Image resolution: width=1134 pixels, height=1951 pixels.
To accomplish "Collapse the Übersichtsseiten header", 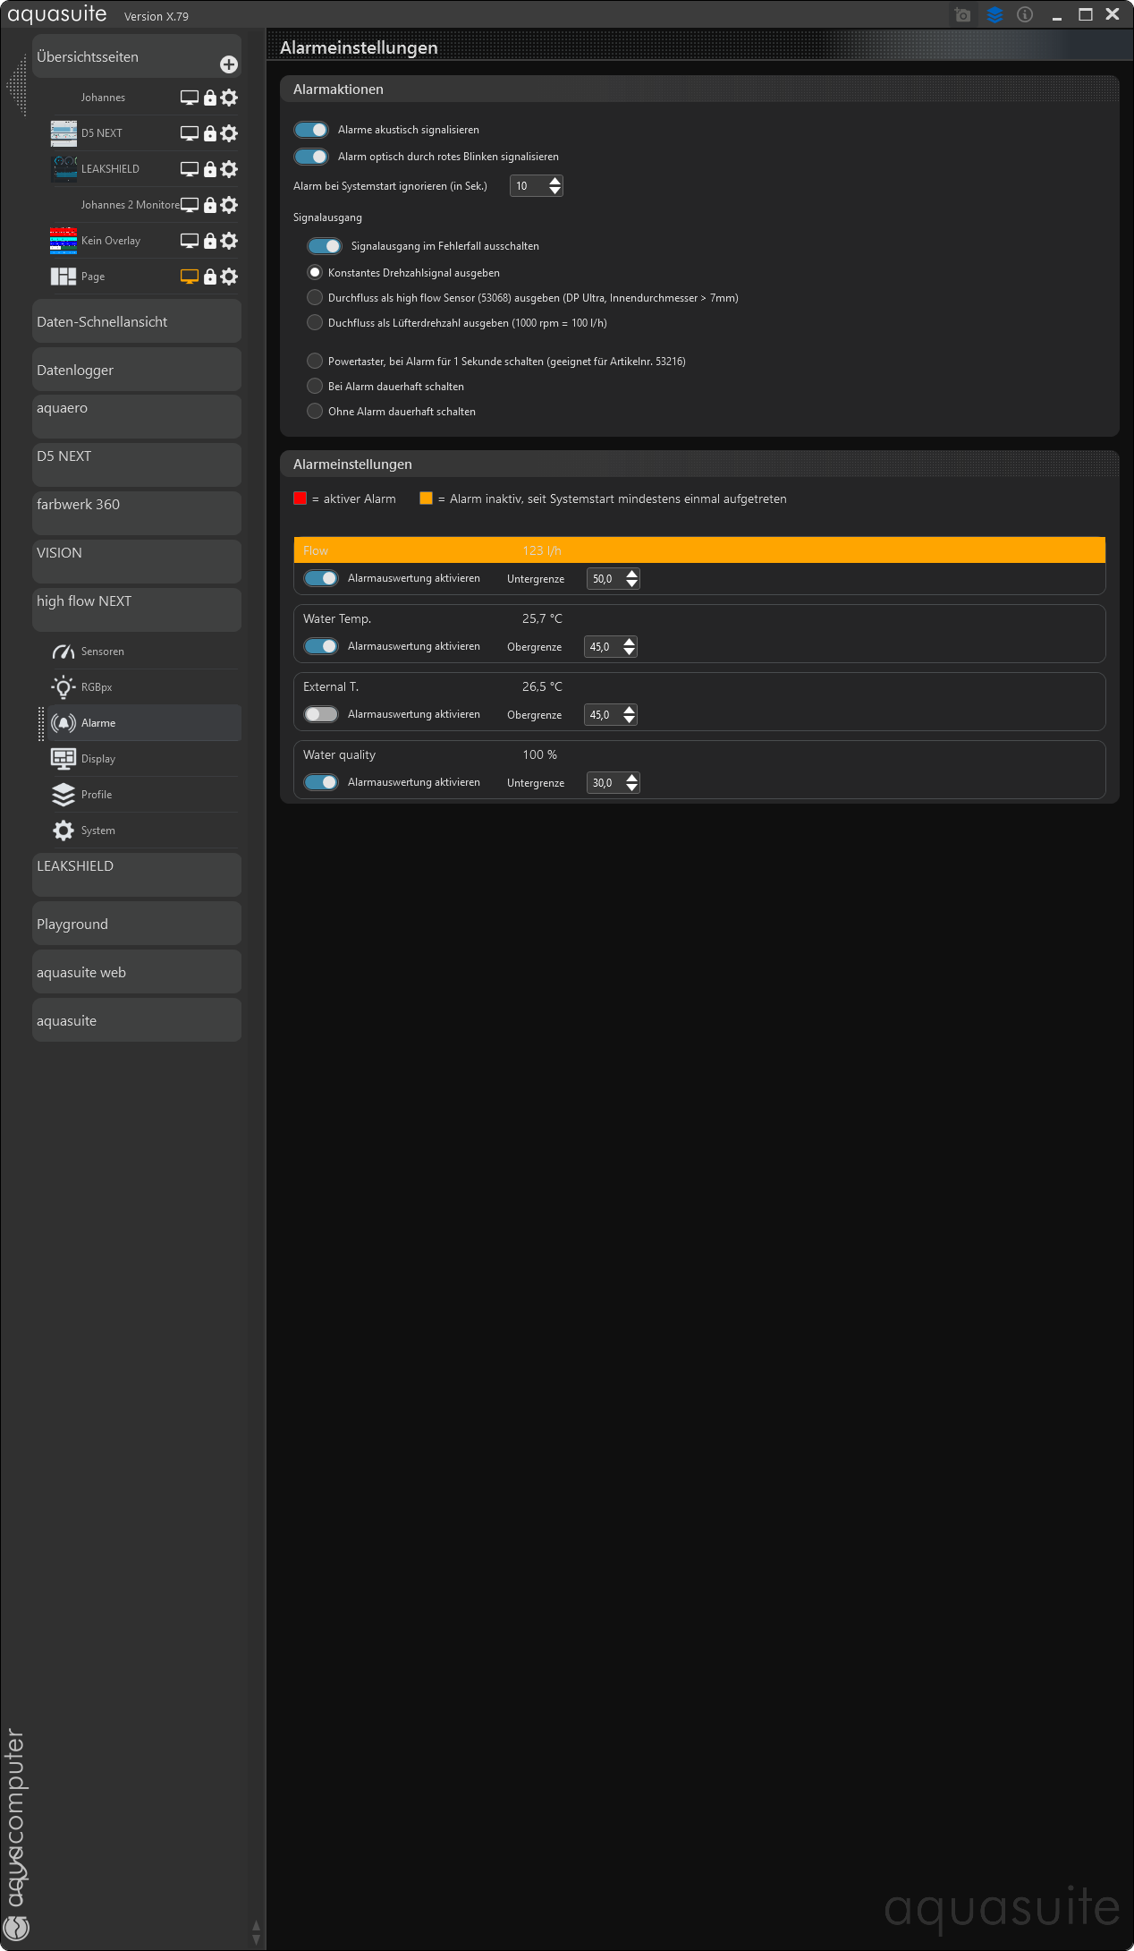I will point(137,56).
